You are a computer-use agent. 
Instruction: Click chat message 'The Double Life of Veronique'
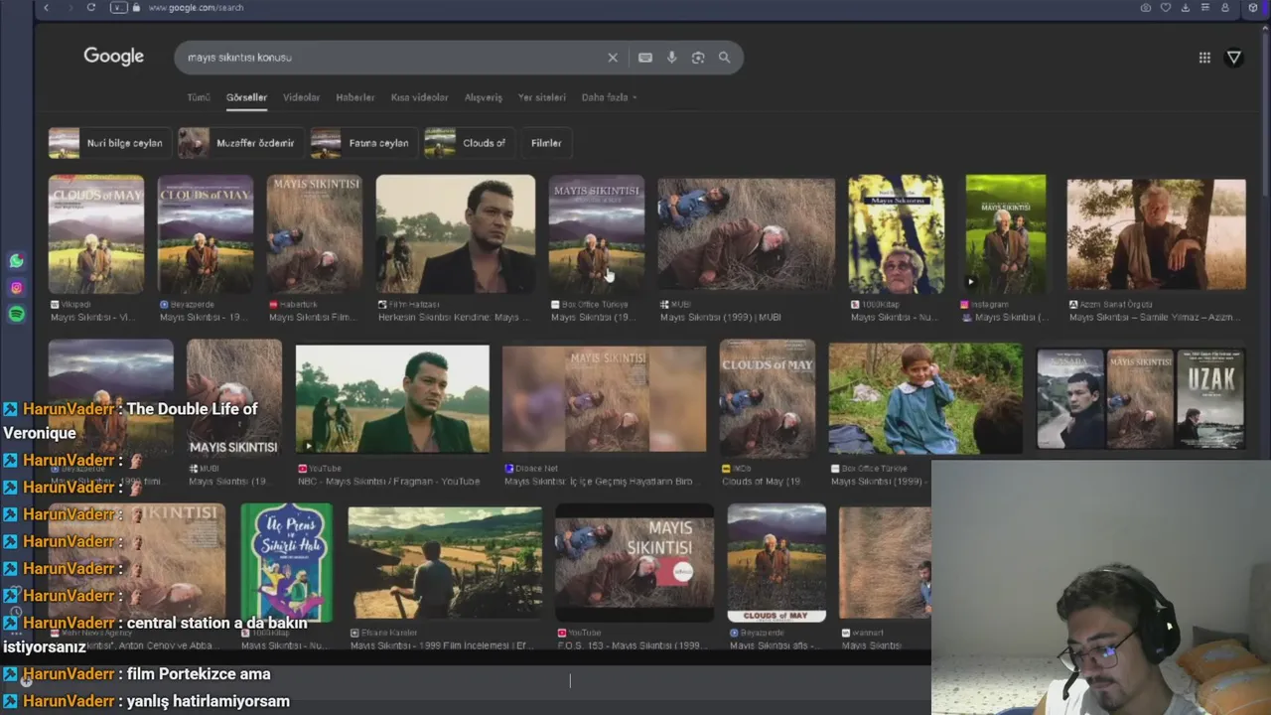(130, 421)
